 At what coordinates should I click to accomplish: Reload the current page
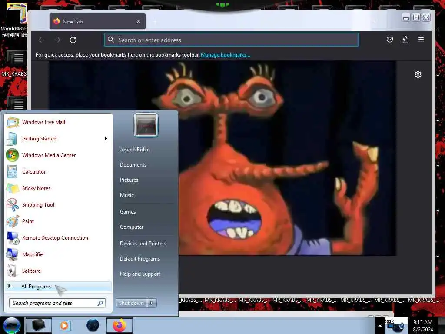coord(73,40)
